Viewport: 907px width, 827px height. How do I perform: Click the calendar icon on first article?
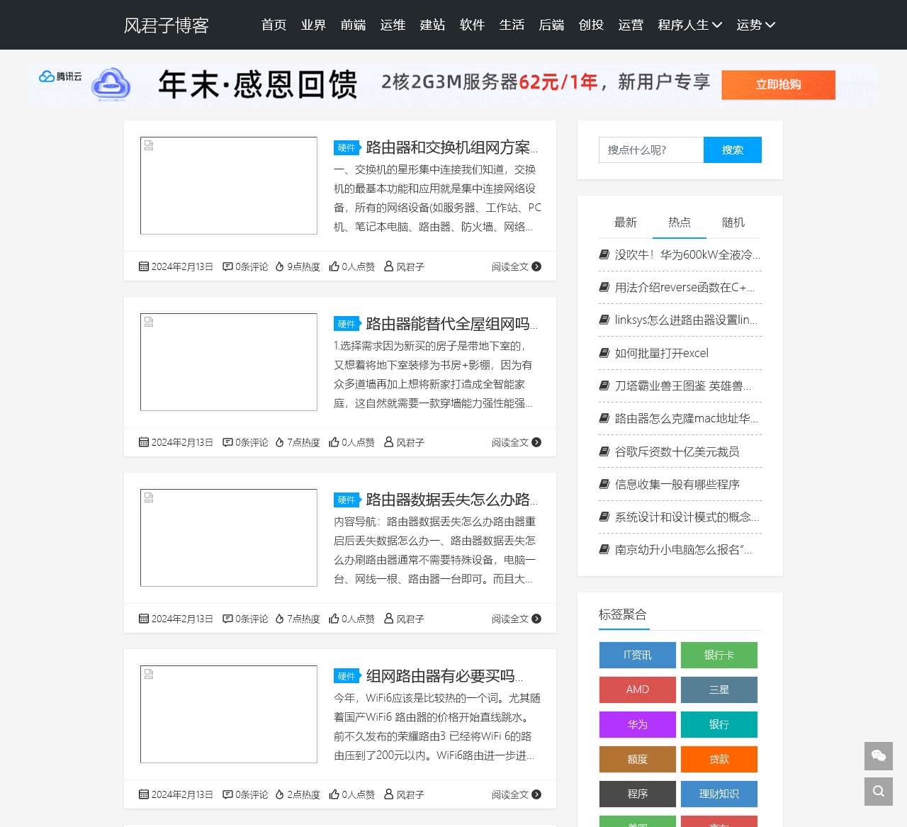(x=144, y=266)
